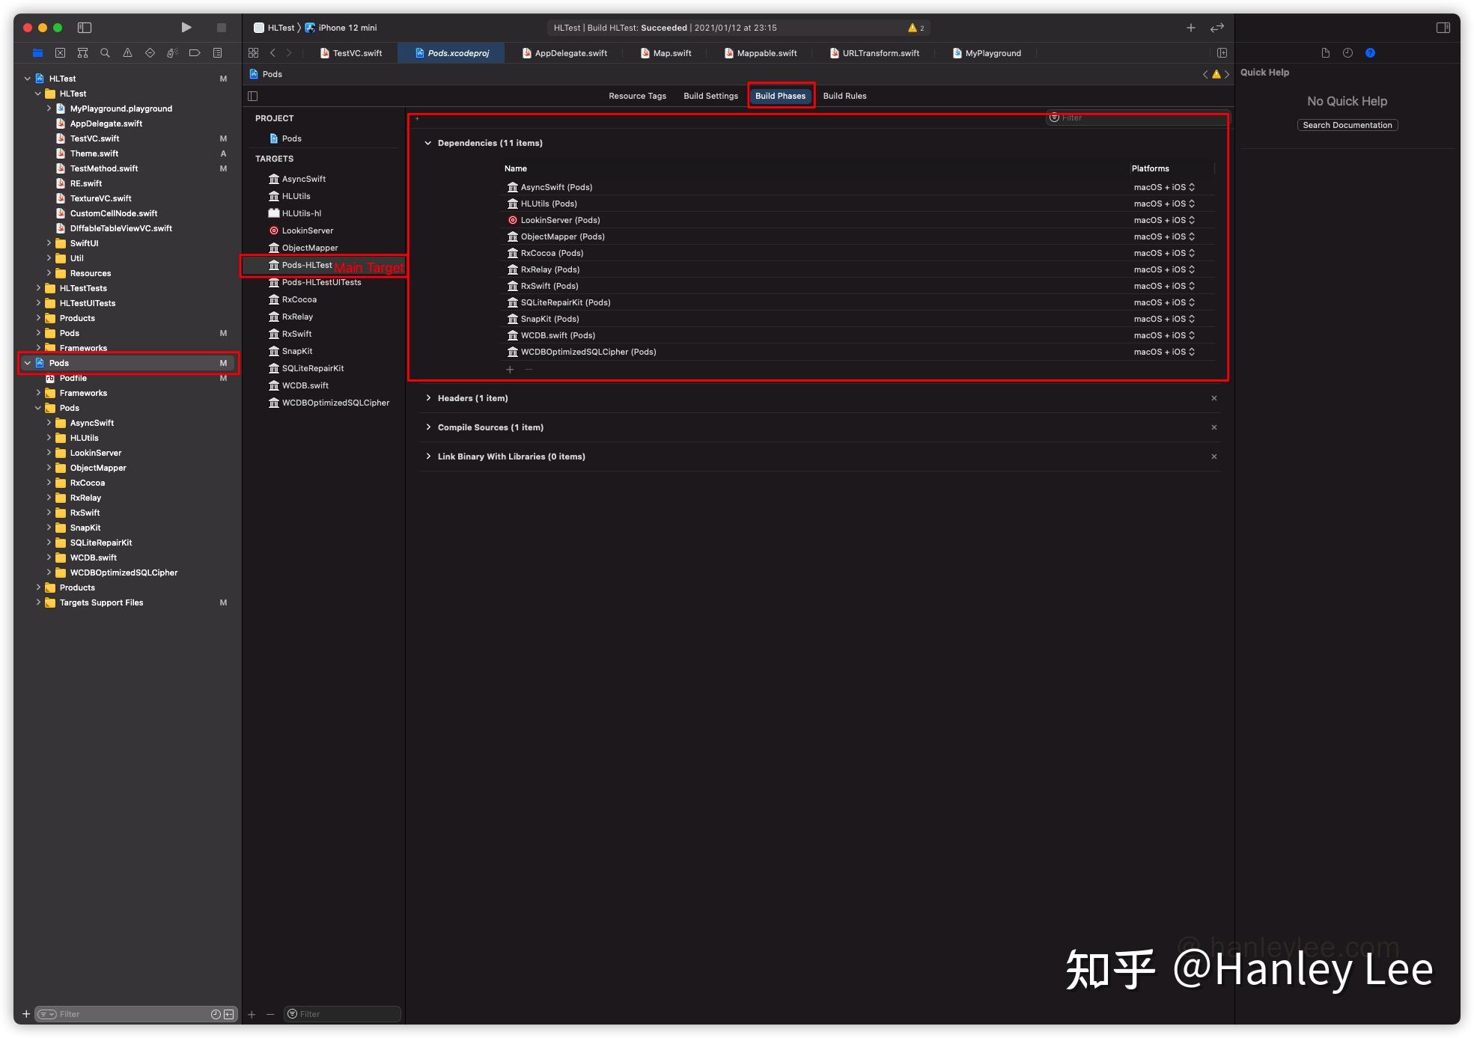The width and height of the screenshot is (1474, 1038).
Task: Expand the Compile Sources phase
Action: pos(428,427)
